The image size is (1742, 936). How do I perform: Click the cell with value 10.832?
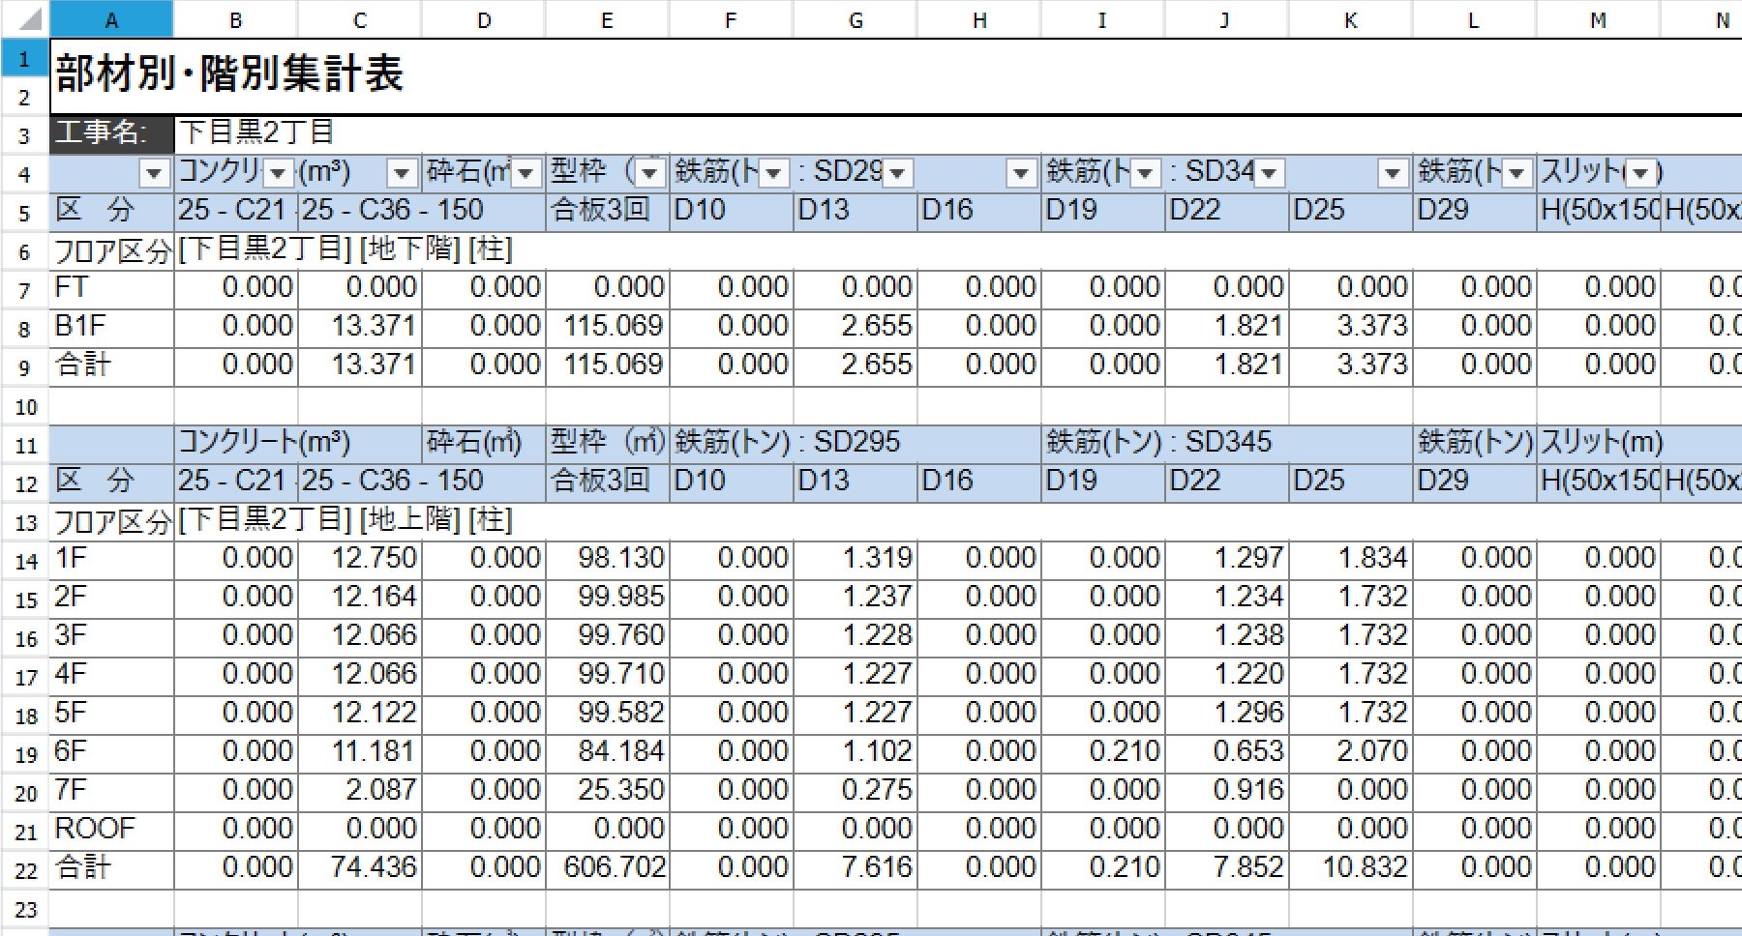(x=1350, y=868)
